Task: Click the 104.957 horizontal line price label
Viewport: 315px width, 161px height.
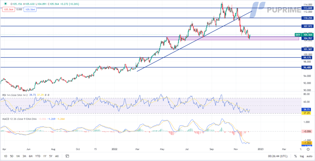Action: [307, 38]
